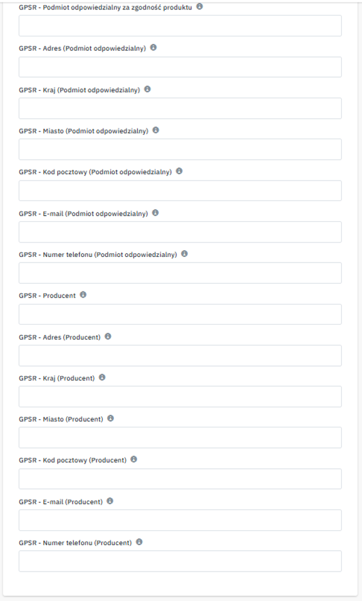Focus the GPSR - Producent input field
This screenshot has width=362, height=601.
point(180,315)
